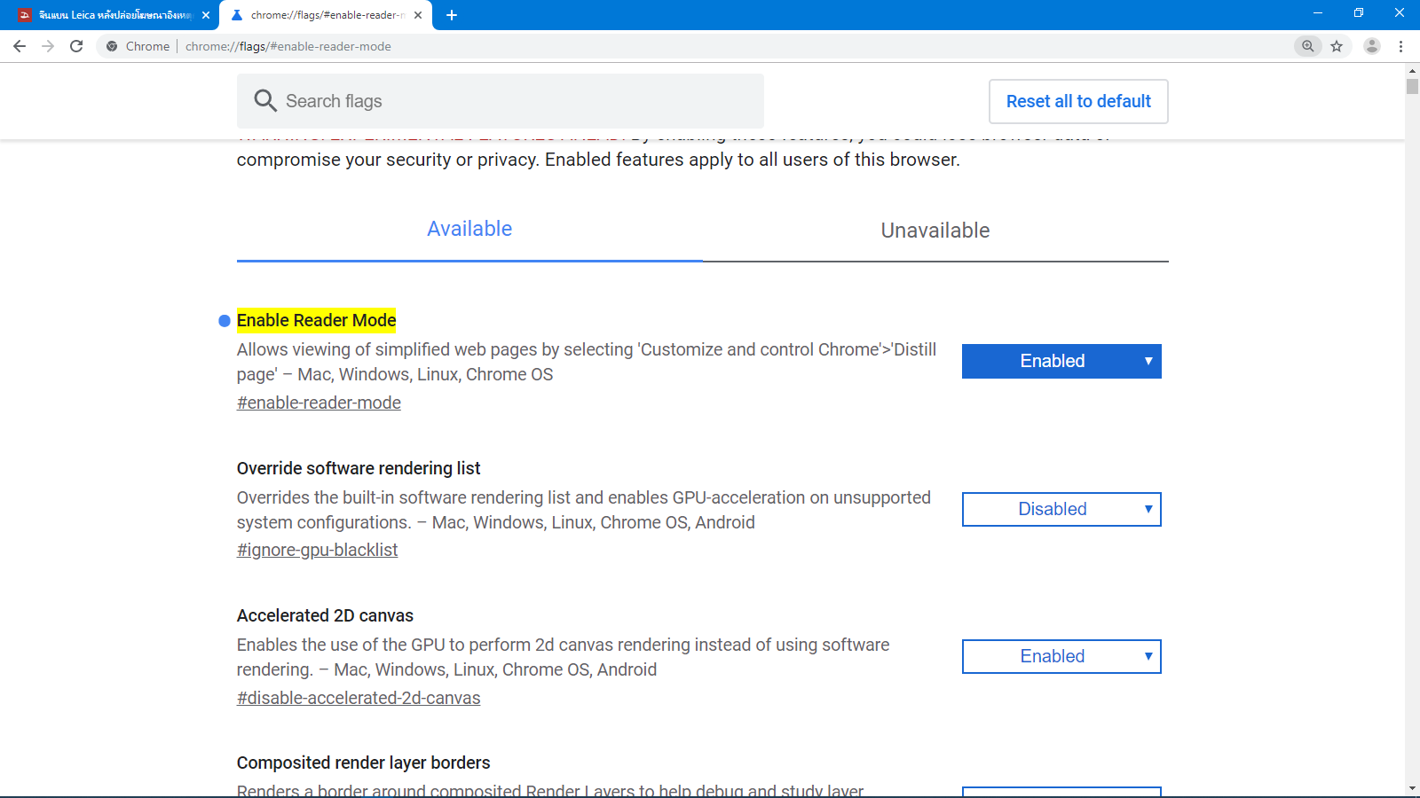The height and width of the screenshot is (798, 1420).
Task: Click the page scrollbar up arrow
Action: pyautogui.click(x=1412, y=69)
